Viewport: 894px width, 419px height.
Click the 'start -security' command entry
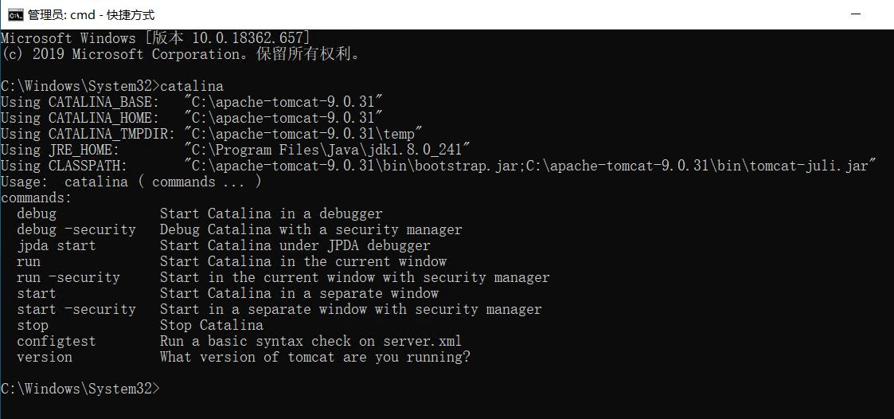(x=76, y=310)
